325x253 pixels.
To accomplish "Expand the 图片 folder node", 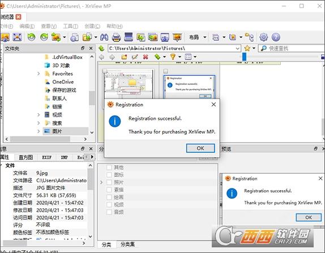I will click(39, 131).
